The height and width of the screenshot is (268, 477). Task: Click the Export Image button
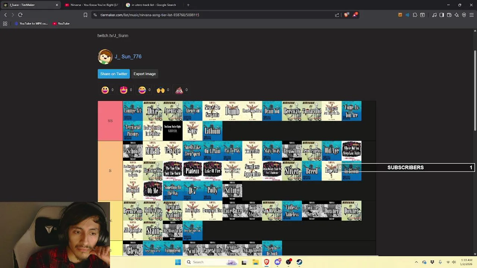(145, 74)
